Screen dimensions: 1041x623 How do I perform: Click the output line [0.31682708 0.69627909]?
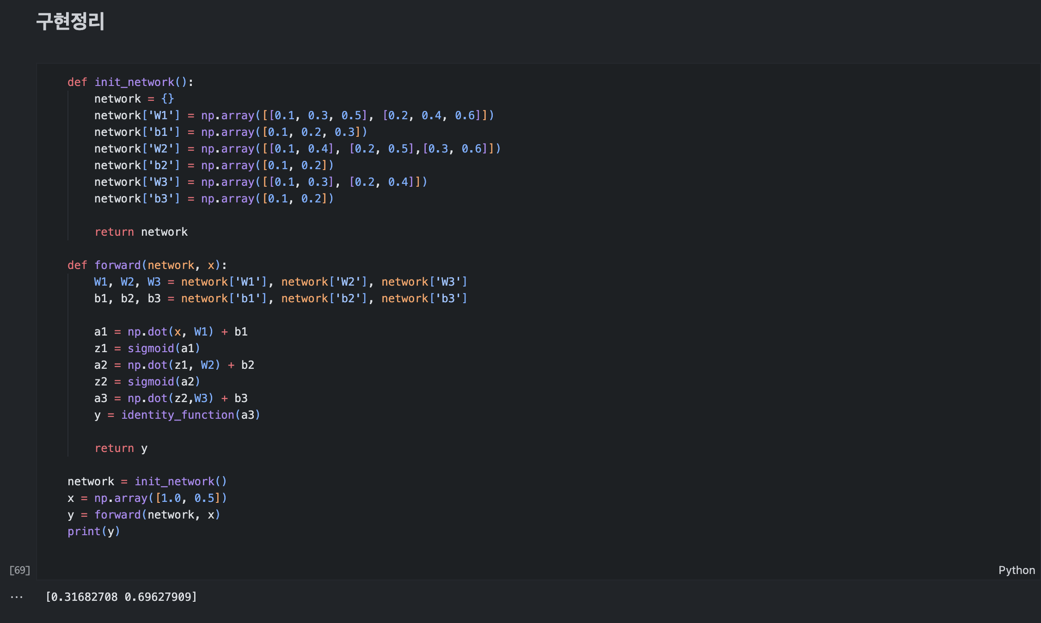(x=121, y=597)
